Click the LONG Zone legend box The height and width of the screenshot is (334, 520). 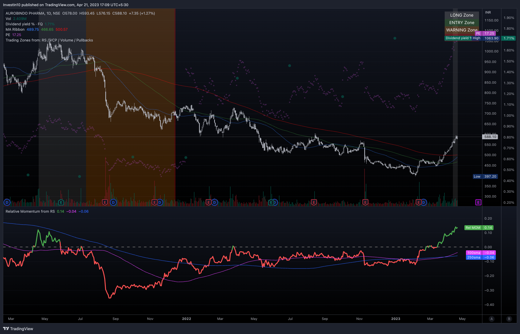462,15
